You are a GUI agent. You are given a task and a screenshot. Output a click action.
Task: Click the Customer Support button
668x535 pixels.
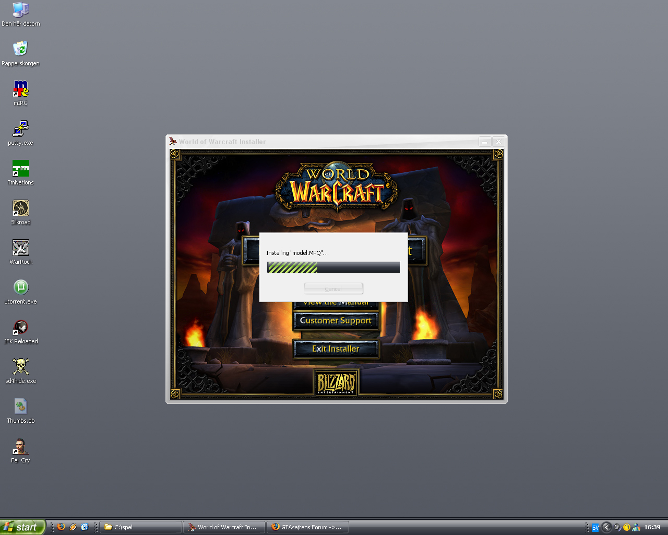tap(336, 320)
